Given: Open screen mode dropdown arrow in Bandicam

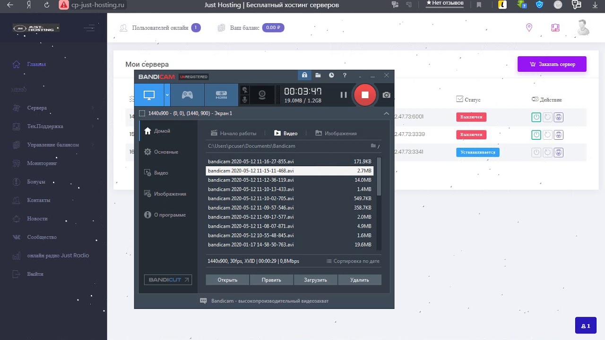Looking at the screenshot, I should coord(167,95).
